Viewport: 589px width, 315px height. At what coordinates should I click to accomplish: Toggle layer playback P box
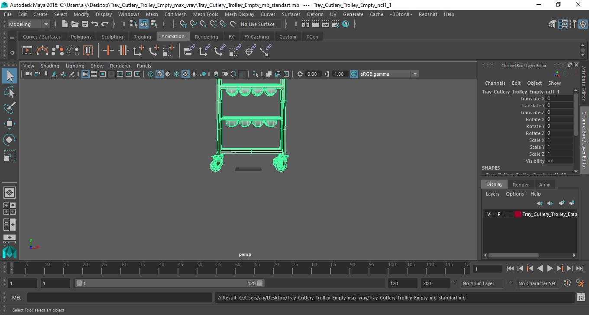tap(499, 214)
